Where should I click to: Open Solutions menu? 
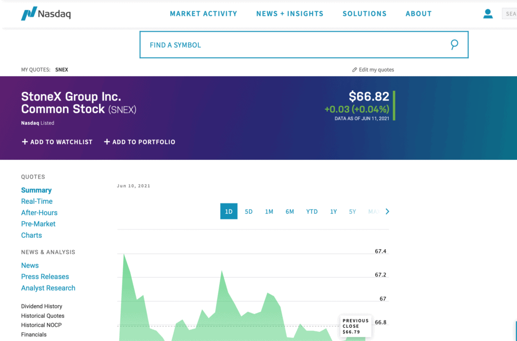click(365, 14)
